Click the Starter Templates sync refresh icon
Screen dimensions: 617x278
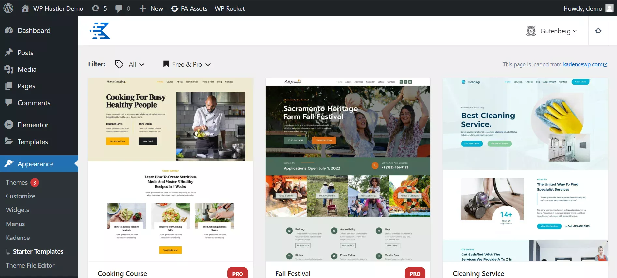(x=598, y=31)
